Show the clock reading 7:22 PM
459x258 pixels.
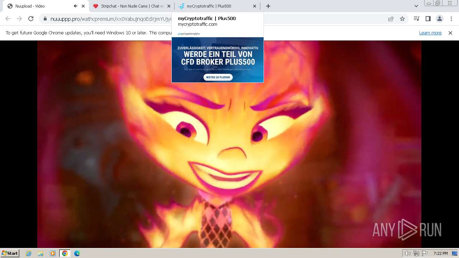pyautogui.click(x=440, y=253)
